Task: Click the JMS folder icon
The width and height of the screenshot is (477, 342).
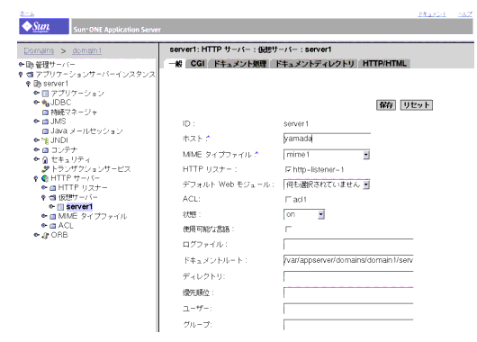Action: point(45,121)
